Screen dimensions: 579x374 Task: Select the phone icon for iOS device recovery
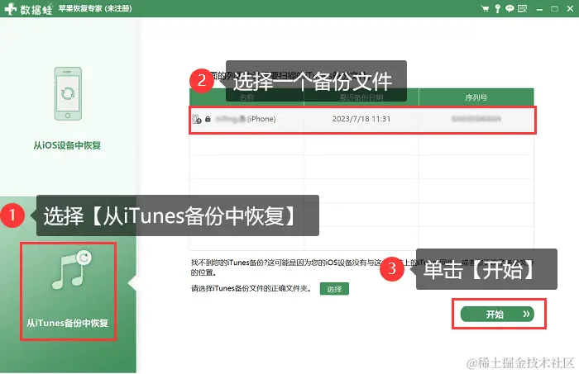[68, 93]
